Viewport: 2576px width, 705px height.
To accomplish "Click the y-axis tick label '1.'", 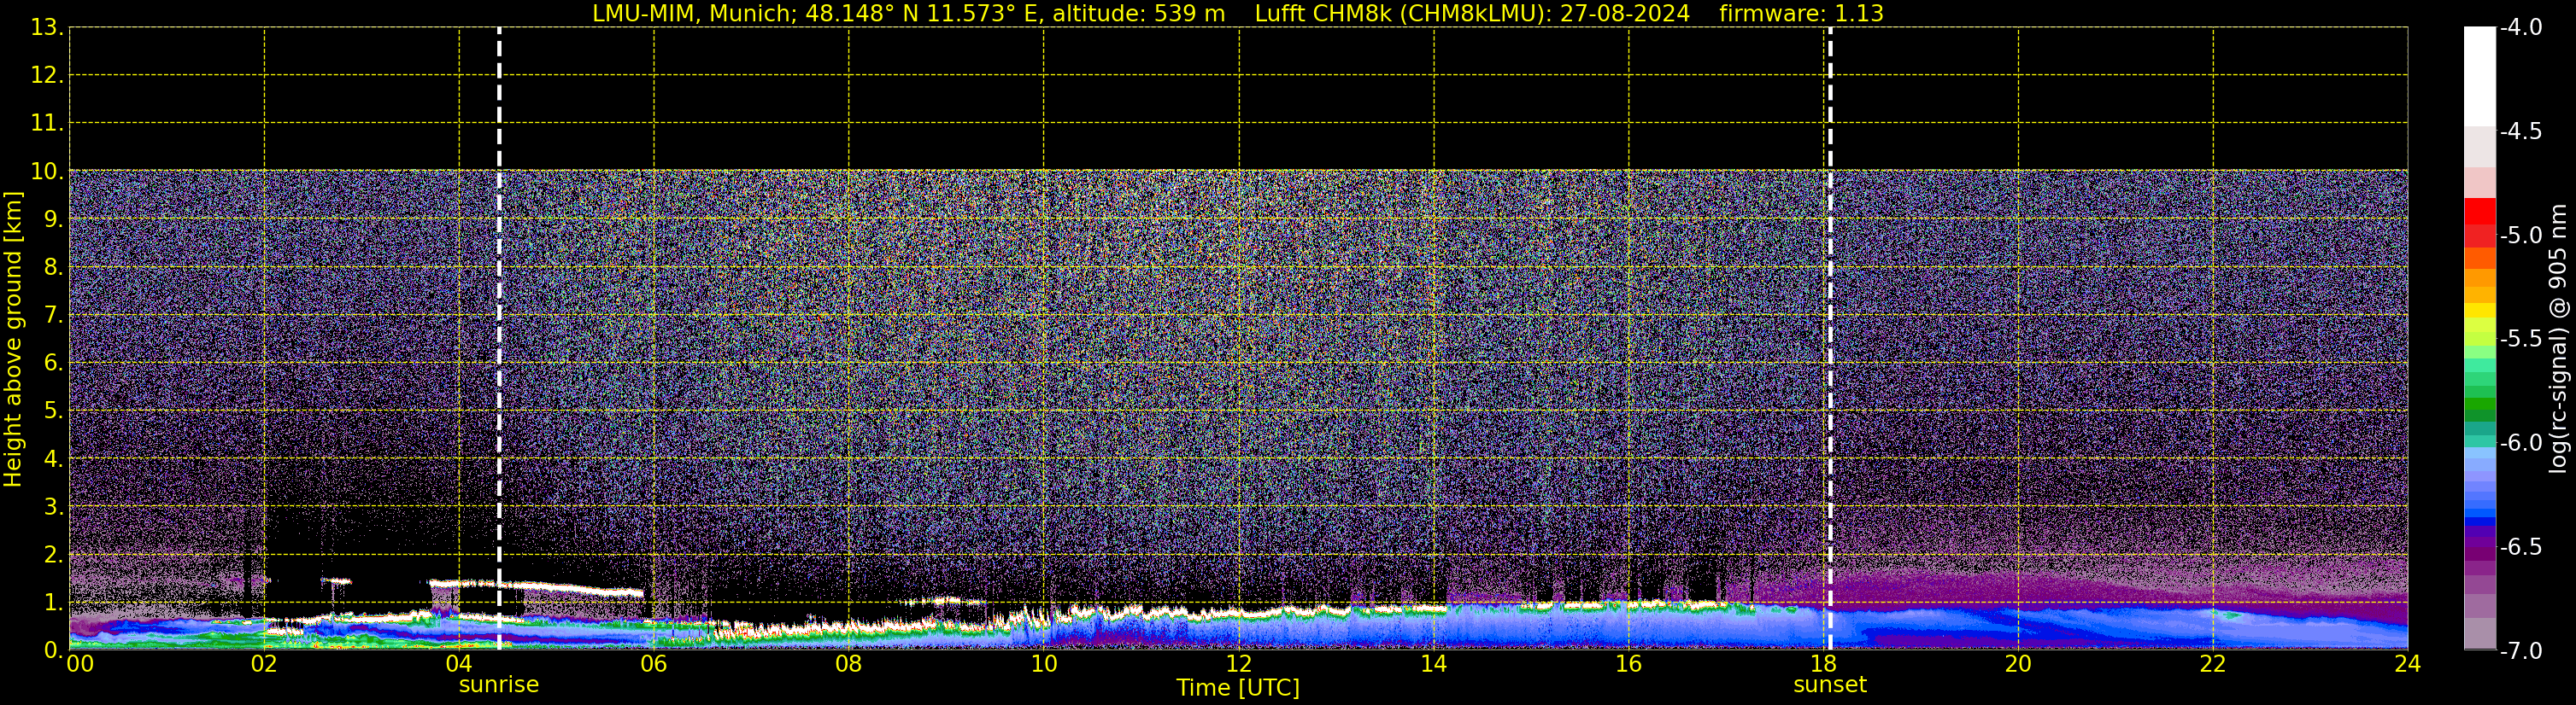I will coord(54,603).
